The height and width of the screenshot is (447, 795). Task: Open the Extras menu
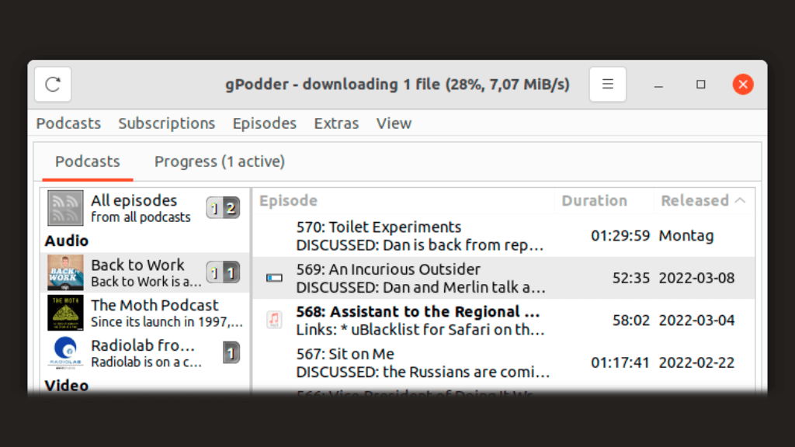[336, 123]
